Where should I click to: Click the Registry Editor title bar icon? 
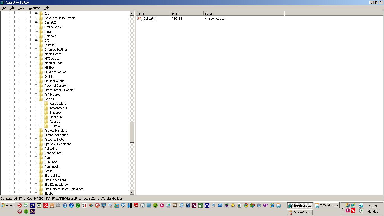(3, 3)
